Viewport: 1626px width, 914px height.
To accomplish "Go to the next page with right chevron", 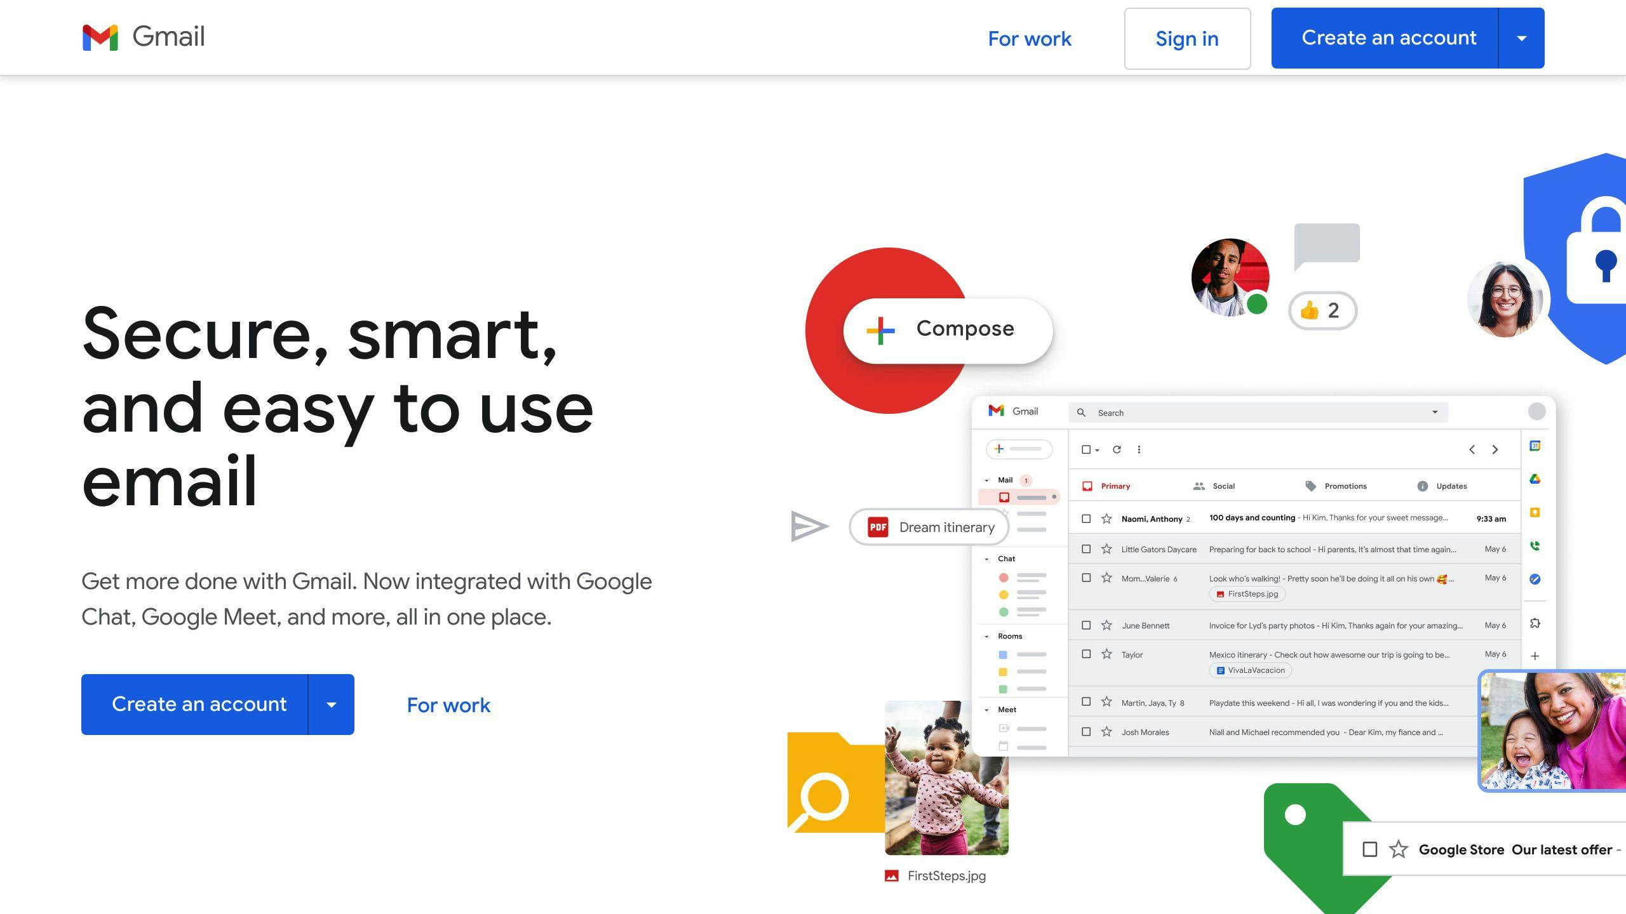I will point(1495,449).
